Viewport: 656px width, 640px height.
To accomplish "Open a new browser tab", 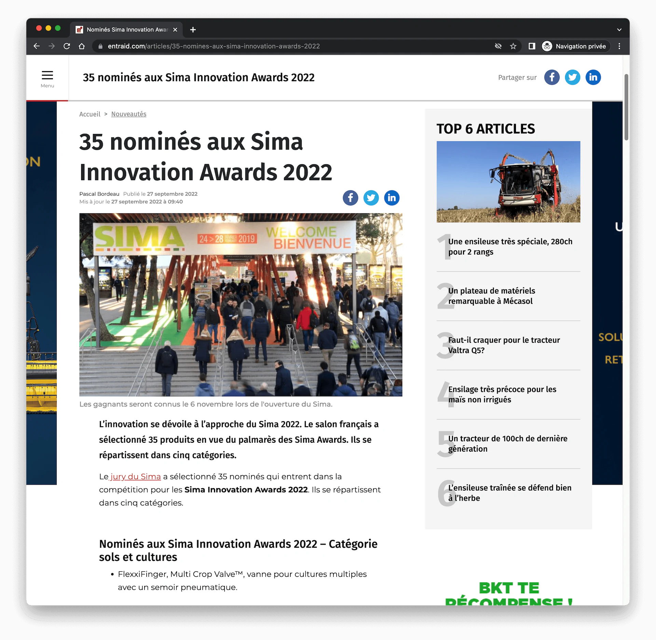I will (x=193, y=30).
